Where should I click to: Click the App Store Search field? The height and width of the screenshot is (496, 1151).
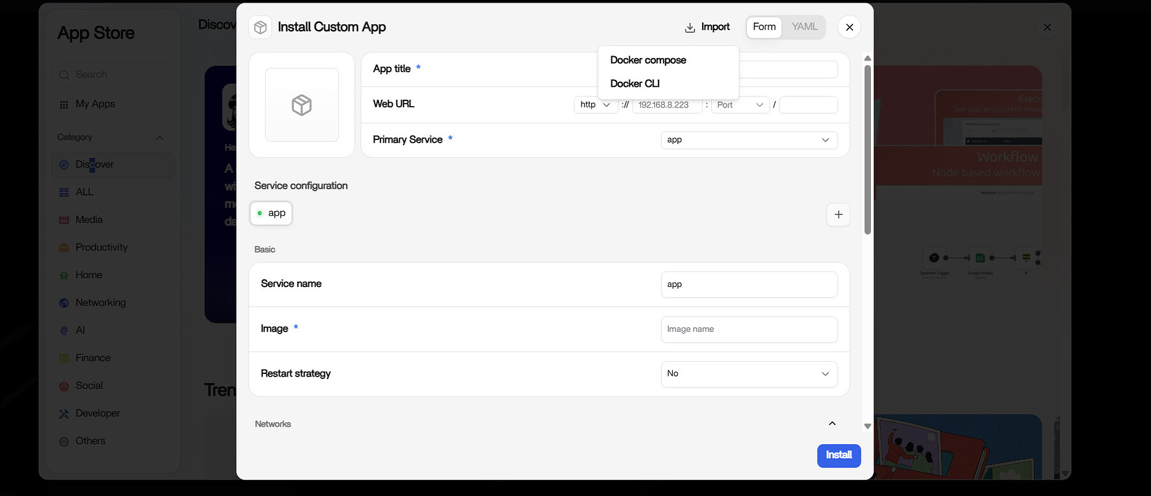pos(113,75)
